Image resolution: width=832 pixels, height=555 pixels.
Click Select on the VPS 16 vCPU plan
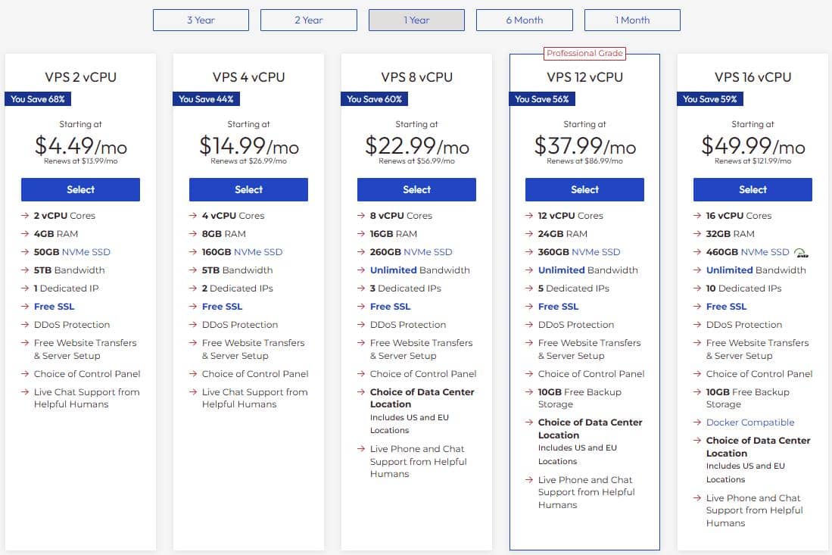pos(753,190)
